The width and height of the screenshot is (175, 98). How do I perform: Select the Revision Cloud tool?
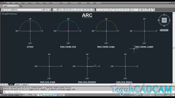point(118,10)
